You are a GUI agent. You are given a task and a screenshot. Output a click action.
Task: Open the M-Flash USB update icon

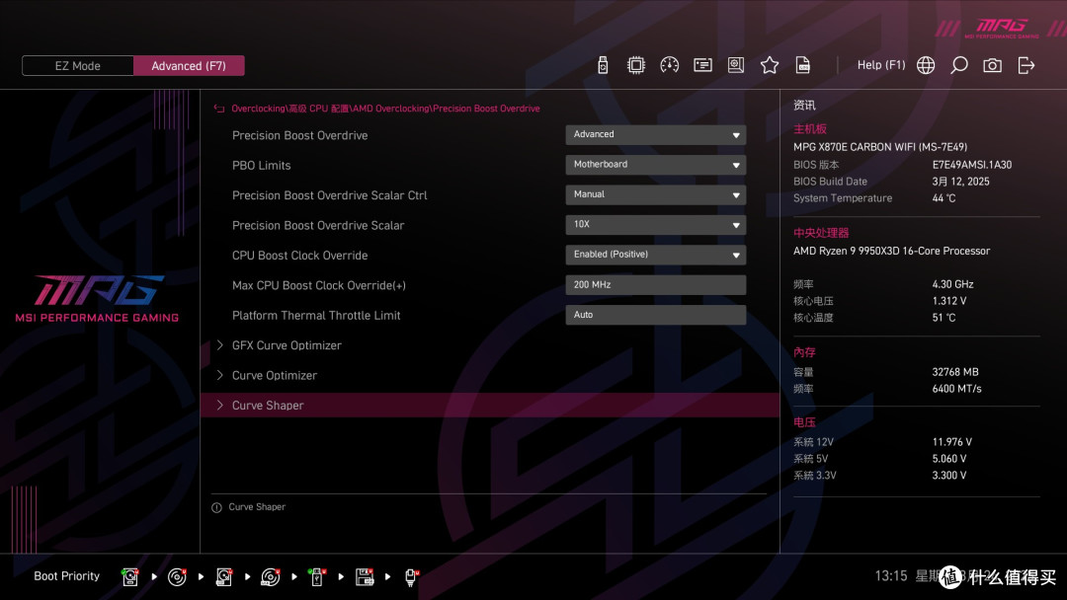(603, 65)
